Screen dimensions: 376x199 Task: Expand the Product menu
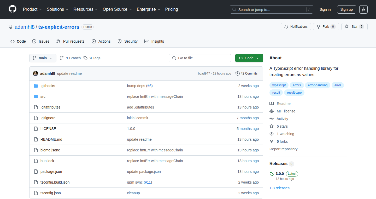pos(32,9)
